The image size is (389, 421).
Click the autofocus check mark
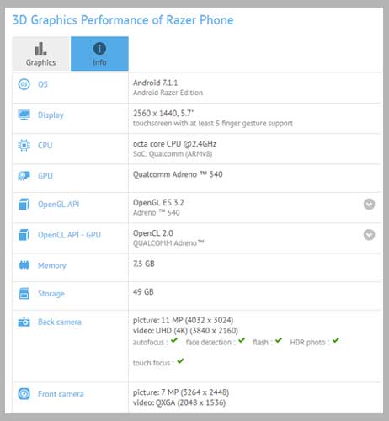pyautogui.click(x=174, y=340)
